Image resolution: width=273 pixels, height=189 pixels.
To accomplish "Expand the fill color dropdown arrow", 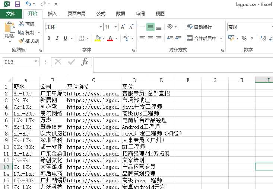I will tap(104, 38).
